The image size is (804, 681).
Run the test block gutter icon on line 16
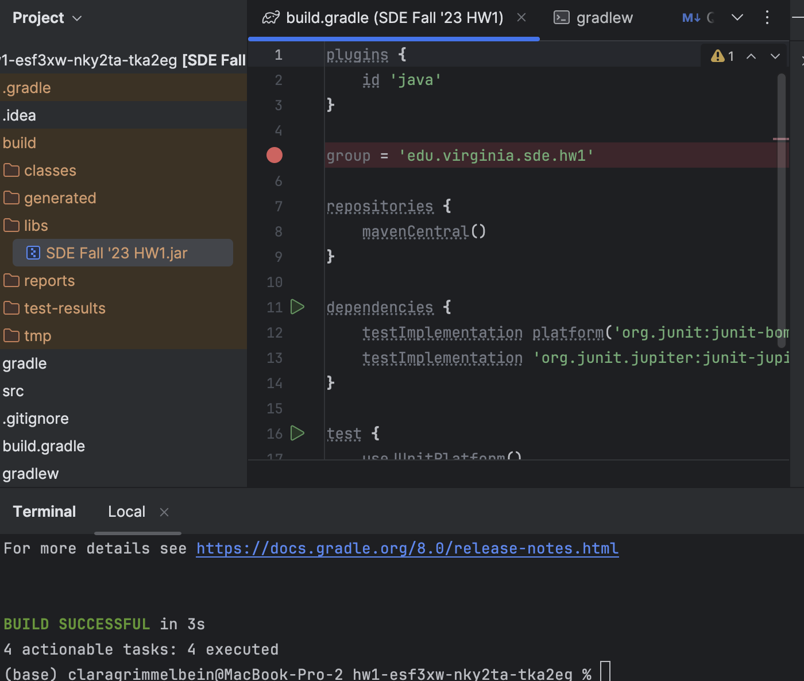297,434
